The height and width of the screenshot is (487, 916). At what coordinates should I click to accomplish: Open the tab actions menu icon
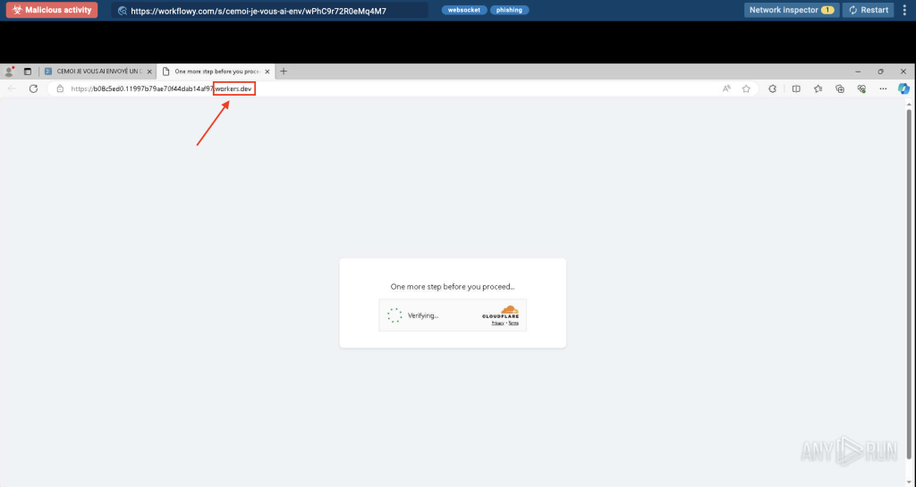pos(27,71)
